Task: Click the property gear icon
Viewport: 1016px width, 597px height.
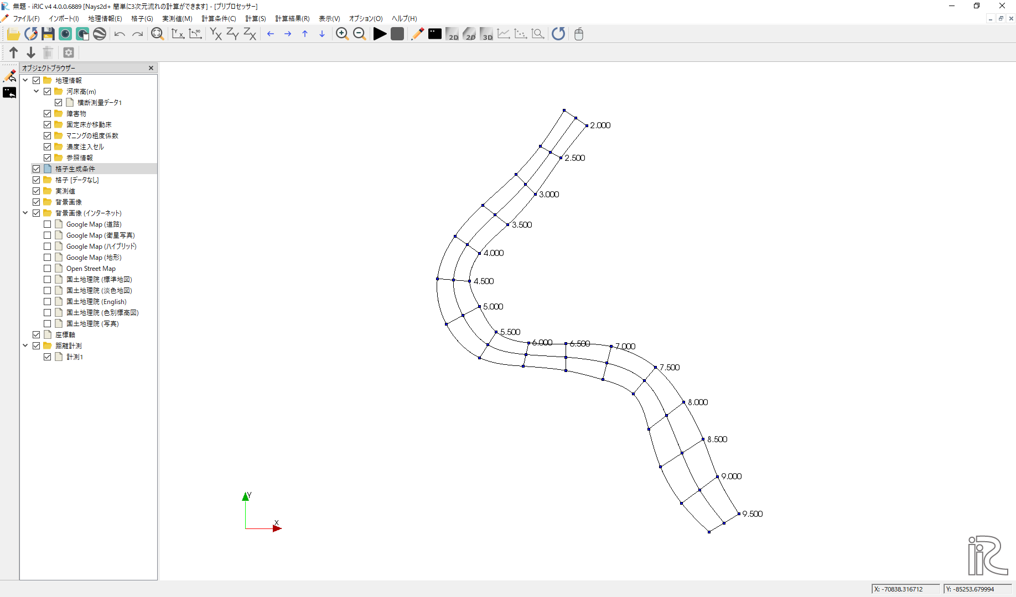Action: tap(69, 53)
